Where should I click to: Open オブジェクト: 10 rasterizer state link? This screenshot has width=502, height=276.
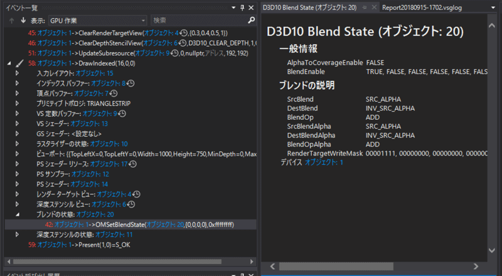pyautogui.click(x=109, y=144)
